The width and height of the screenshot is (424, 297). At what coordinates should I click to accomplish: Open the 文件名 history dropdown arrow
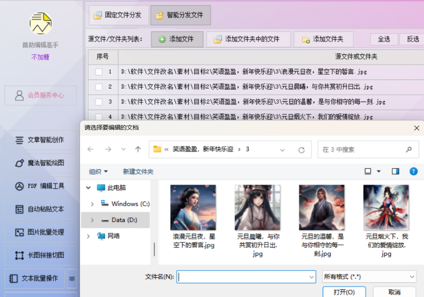coord(312,277)
